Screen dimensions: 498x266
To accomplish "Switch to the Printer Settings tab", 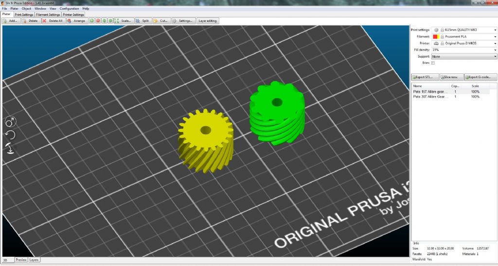I will [x=73, y=15].
